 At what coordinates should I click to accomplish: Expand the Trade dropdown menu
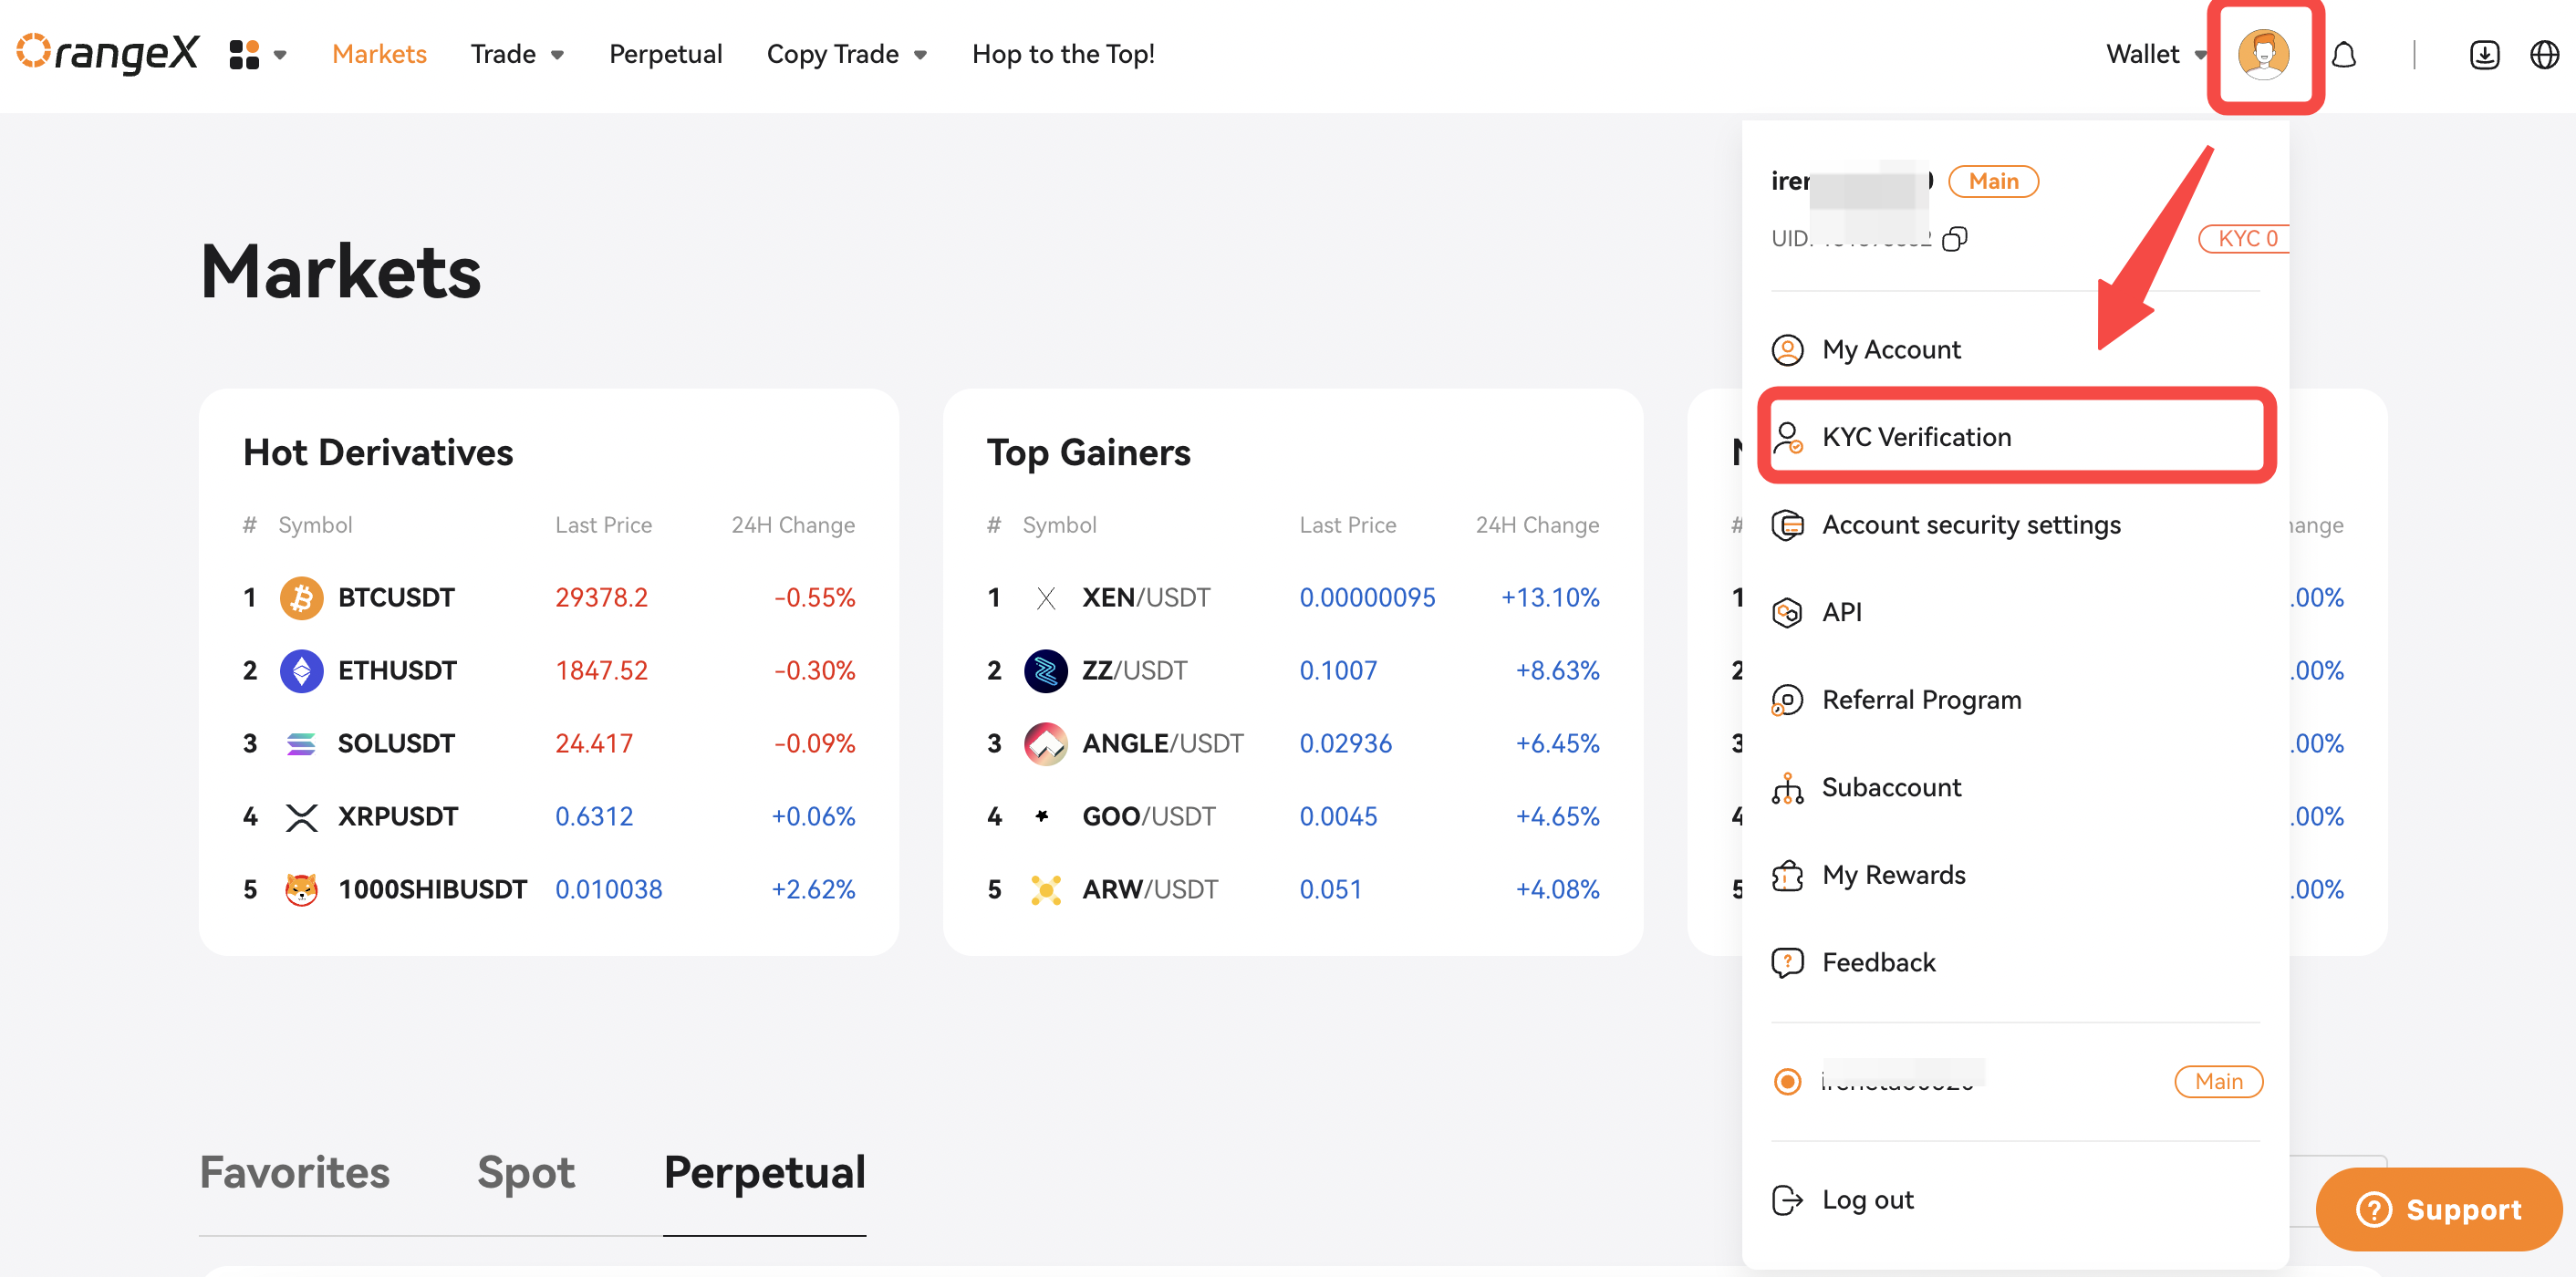tap(517, 54)
